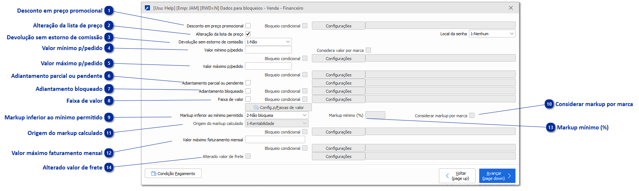Focus the Valor mínimo p/pedido field
639x191 pixels.
point(268,50)
